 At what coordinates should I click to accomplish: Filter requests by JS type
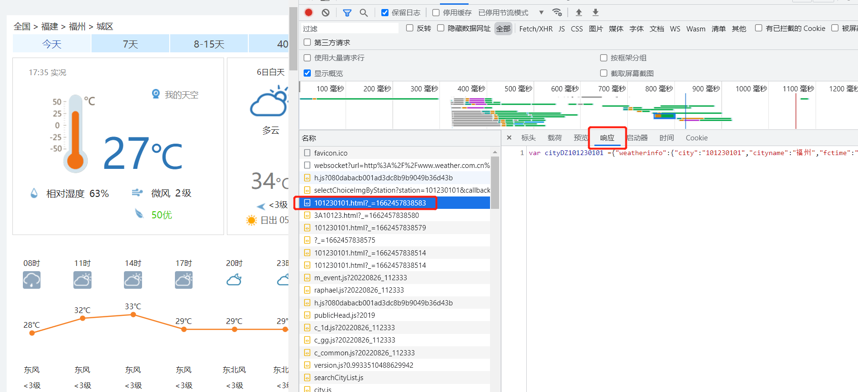pyautogui.click(x=562, y=29)
